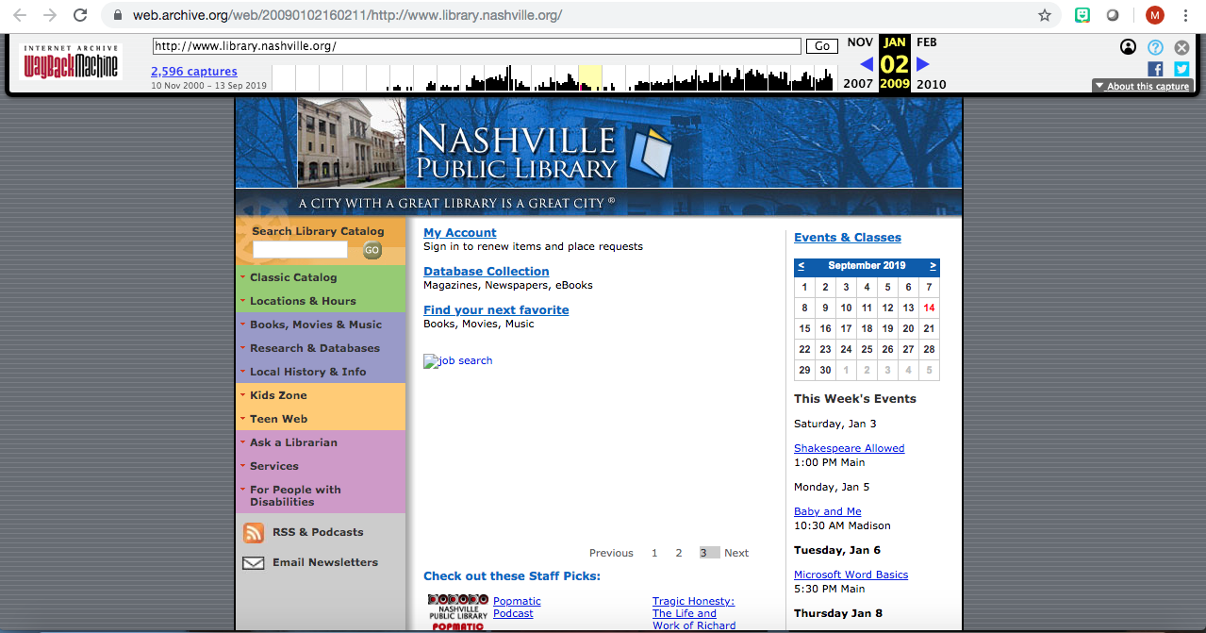
Task: Click the green GO catalog search button
Action: (372, 250)
